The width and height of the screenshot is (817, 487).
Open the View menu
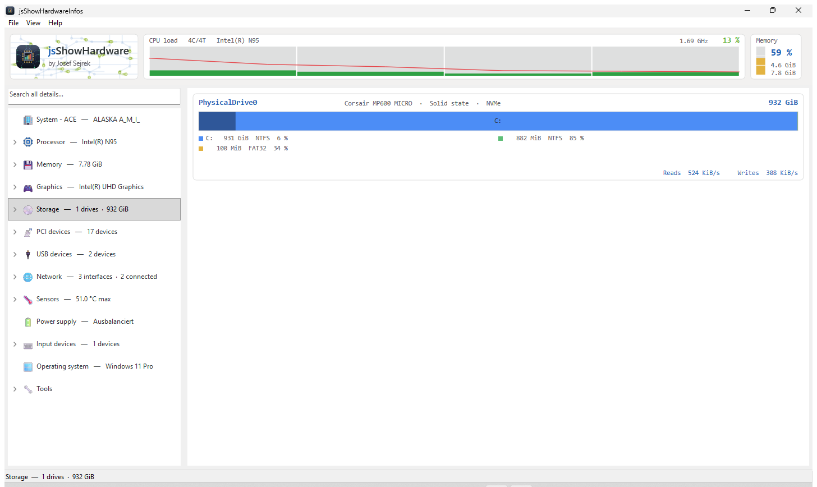[x=33, y=23]
